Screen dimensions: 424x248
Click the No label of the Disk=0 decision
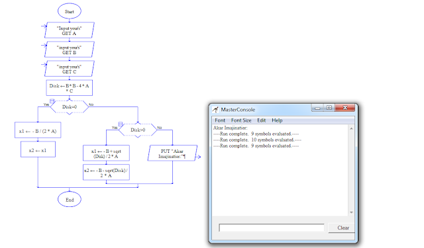[91, 104]
